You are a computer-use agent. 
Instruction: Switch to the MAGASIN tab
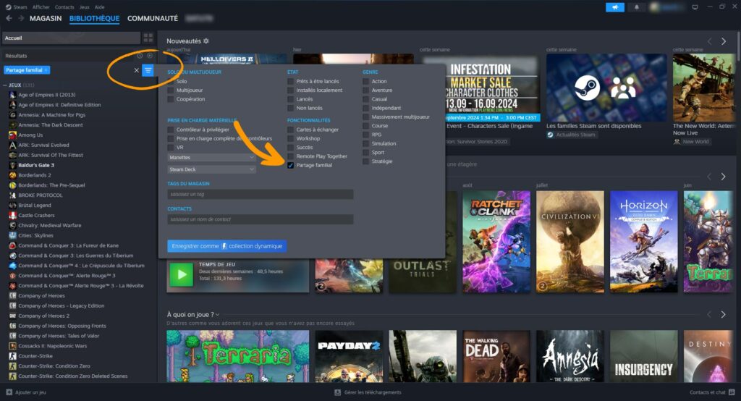point(46,18)
